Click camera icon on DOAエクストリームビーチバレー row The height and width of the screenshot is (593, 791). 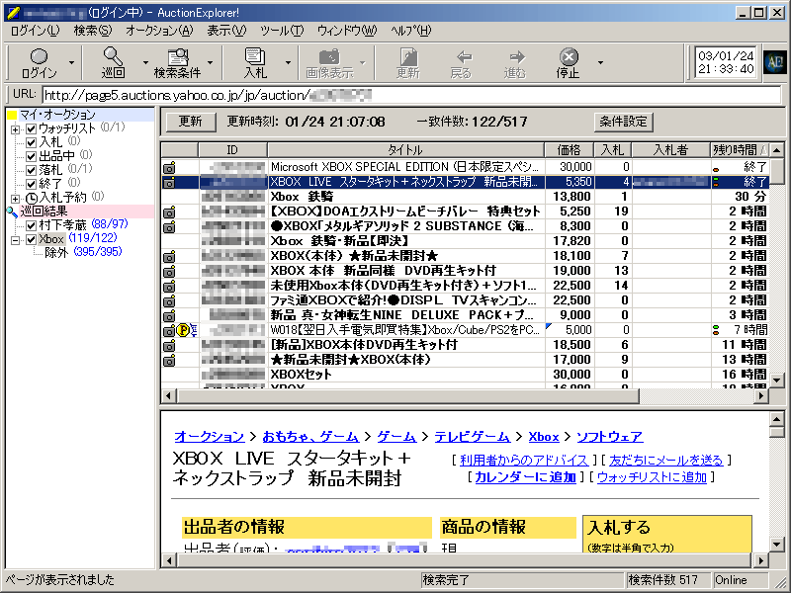(x=169, y=212)
